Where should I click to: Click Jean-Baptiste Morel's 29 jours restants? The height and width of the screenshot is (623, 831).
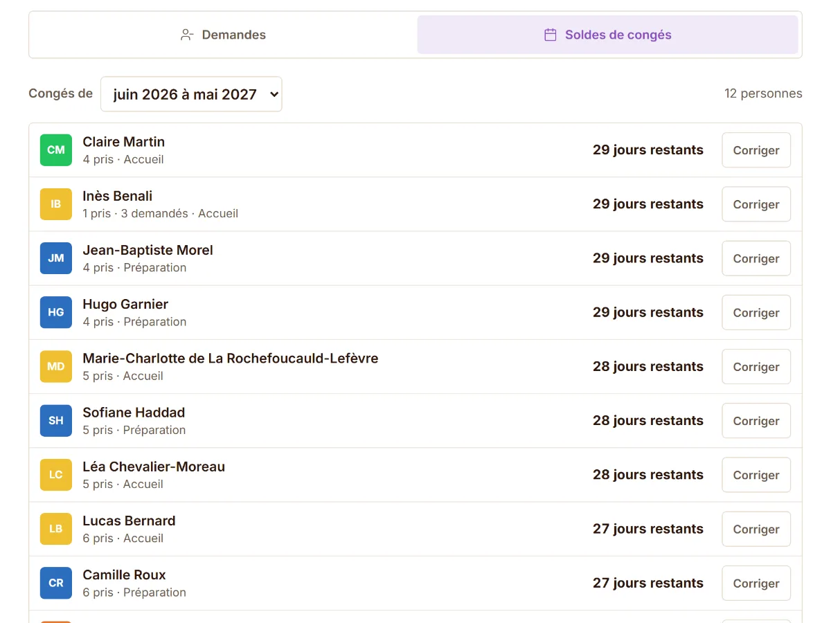(648, 258)
